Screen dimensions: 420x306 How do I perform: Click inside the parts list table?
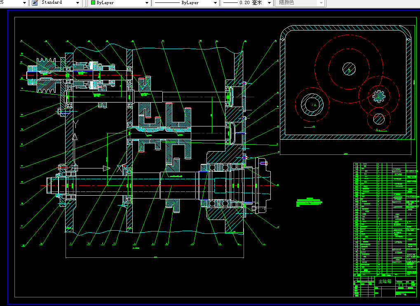(x=385, y=219)
